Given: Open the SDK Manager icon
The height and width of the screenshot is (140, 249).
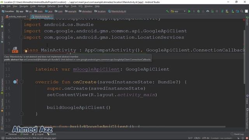Looking at the screenshot, I should pos(233,11).
